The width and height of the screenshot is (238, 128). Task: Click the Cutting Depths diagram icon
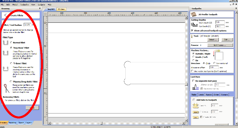[194, 24]
